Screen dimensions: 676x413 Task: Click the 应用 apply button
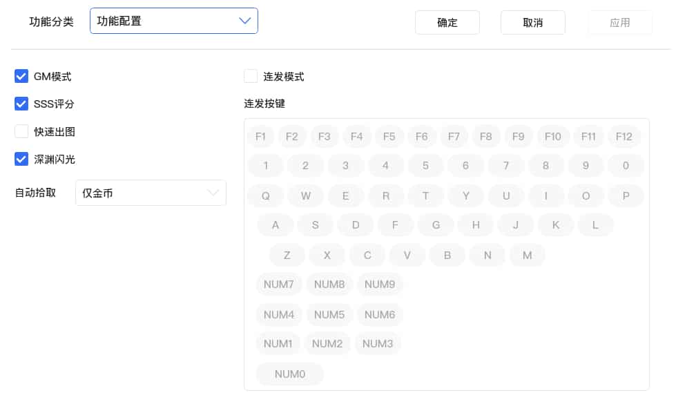coord(619,22)
